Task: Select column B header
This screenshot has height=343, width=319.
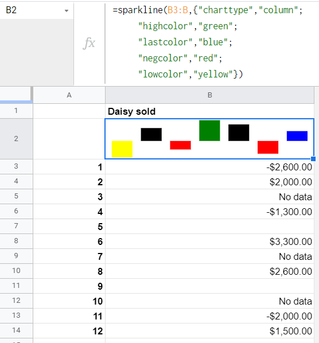Action: pyautogui.click(x=209, y=95)
